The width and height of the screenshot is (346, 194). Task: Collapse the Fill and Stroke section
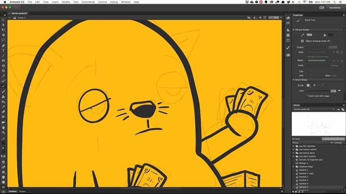pos(294,30)
